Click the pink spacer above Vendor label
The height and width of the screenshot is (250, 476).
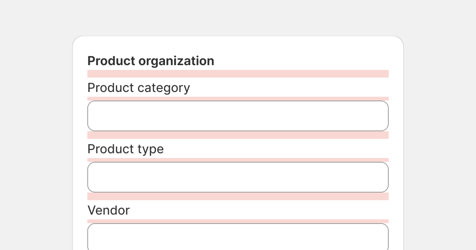[x=238, y=196]
